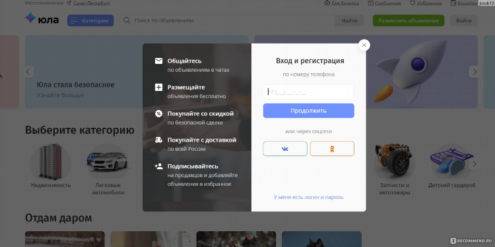
Task: Click the plus icon beside Размещайте
Action: tap(158, 87)
